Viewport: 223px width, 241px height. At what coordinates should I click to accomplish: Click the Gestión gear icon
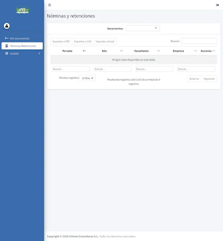[7, 53]
